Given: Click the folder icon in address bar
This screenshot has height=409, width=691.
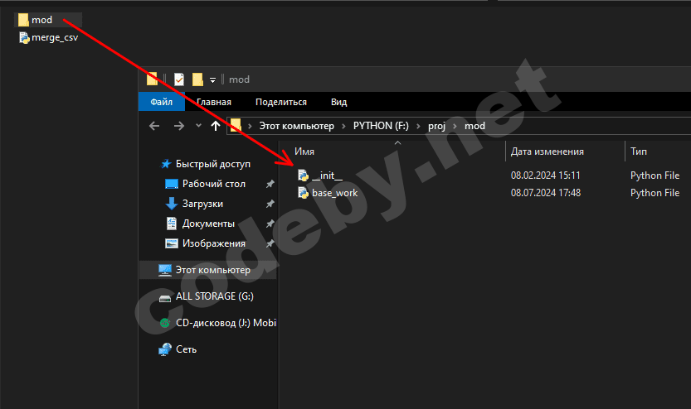Looking at the screenshot, I should (x=236, y=126).
